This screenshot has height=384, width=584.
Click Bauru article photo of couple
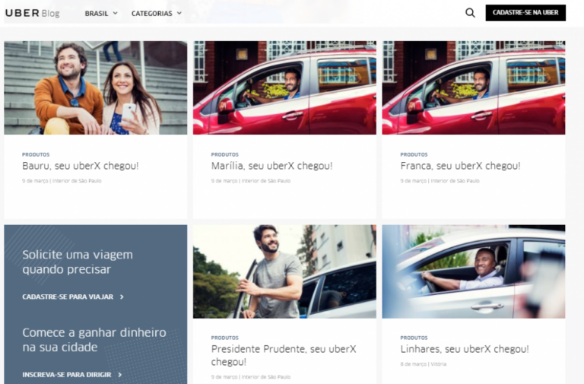[x=96, y=88]
